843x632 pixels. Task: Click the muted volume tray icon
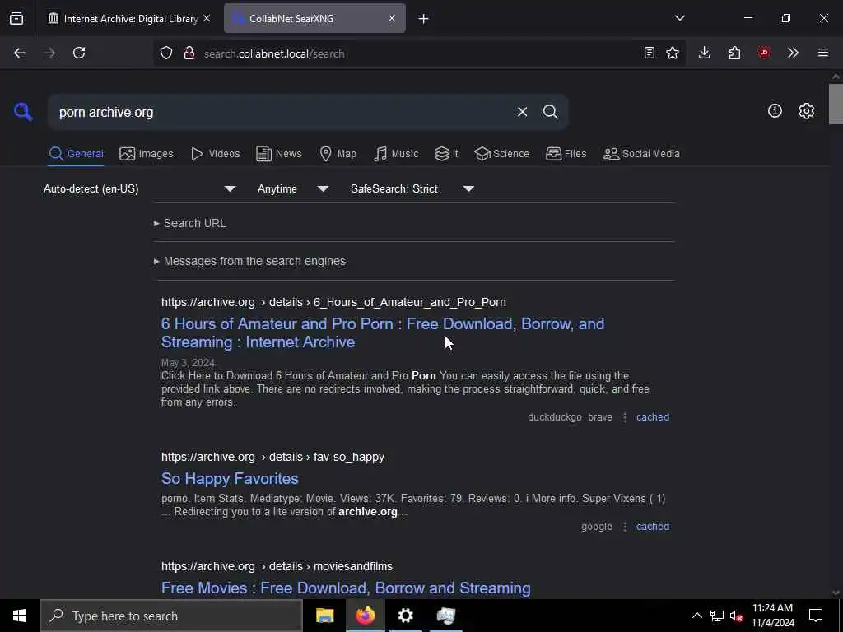pos(736,616)
